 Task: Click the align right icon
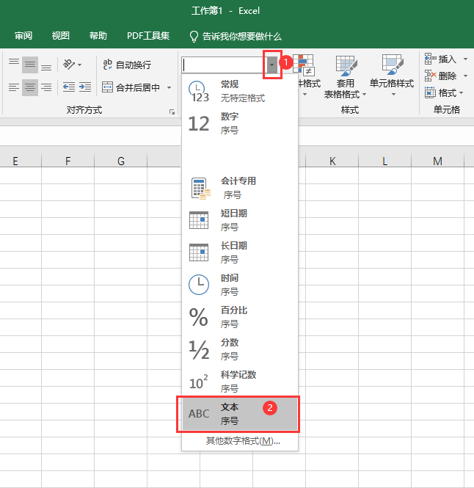tap(46, 87)
